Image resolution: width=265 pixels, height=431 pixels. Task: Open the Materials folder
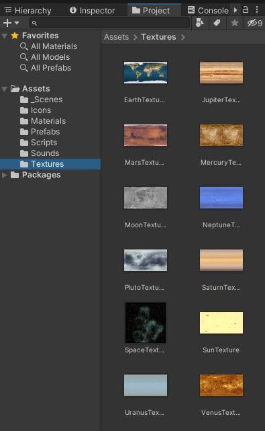(x=43, y=121)
